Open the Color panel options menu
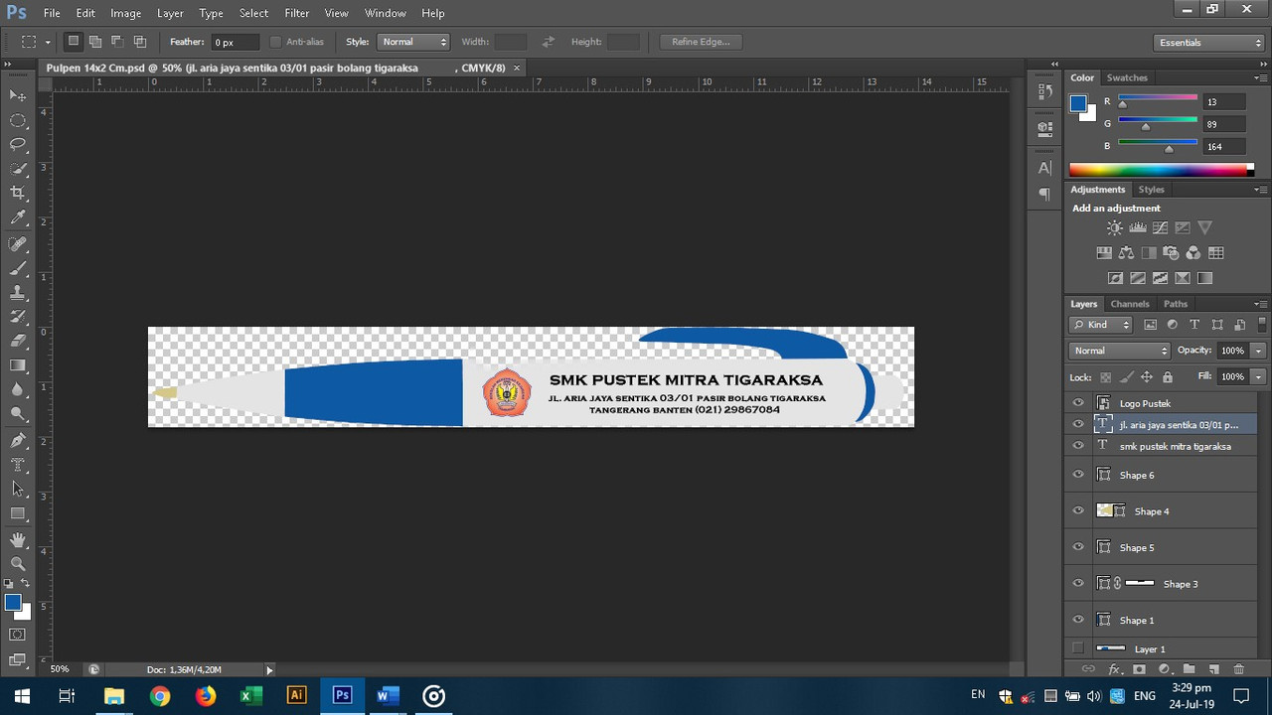 (1260, 77)
